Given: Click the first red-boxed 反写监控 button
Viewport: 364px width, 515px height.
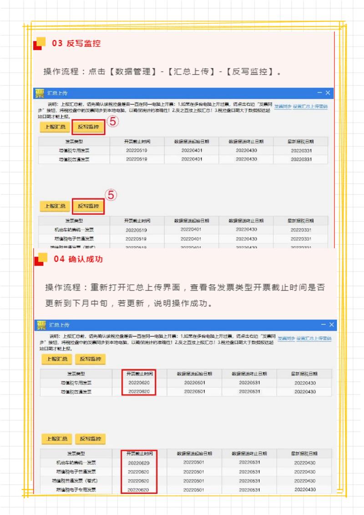Looking at the screenshot, I should [x=88, y=127].
